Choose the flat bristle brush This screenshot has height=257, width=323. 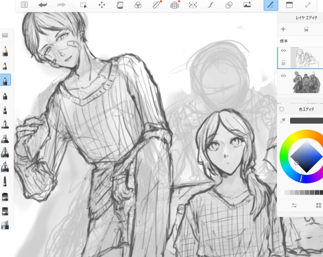click(5, 211)
